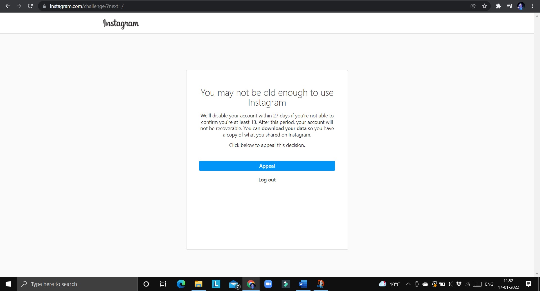Launch Zoom from the taskbar
The height and width of the screenshot is (291, 540).
[x=268, y=284]
